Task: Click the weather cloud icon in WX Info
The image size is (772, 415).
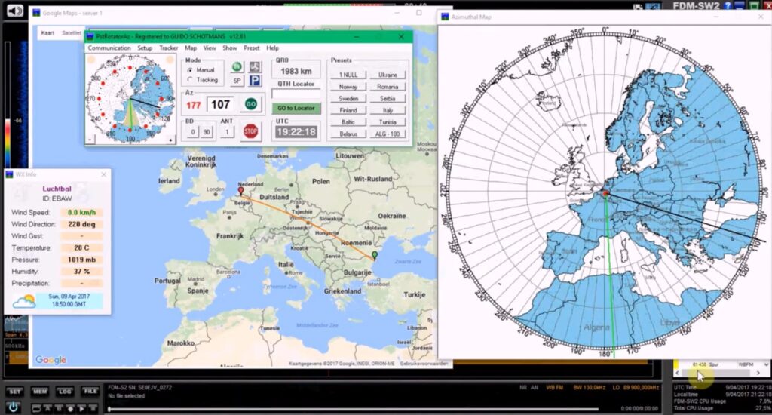Action: (x=24, y=300)
